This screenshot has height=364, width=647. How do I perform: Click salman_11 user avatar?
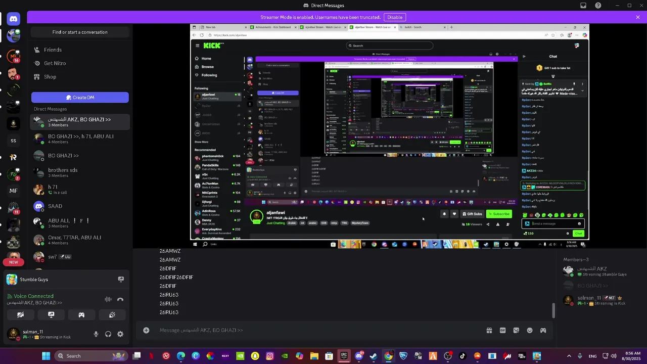(14, 334)
